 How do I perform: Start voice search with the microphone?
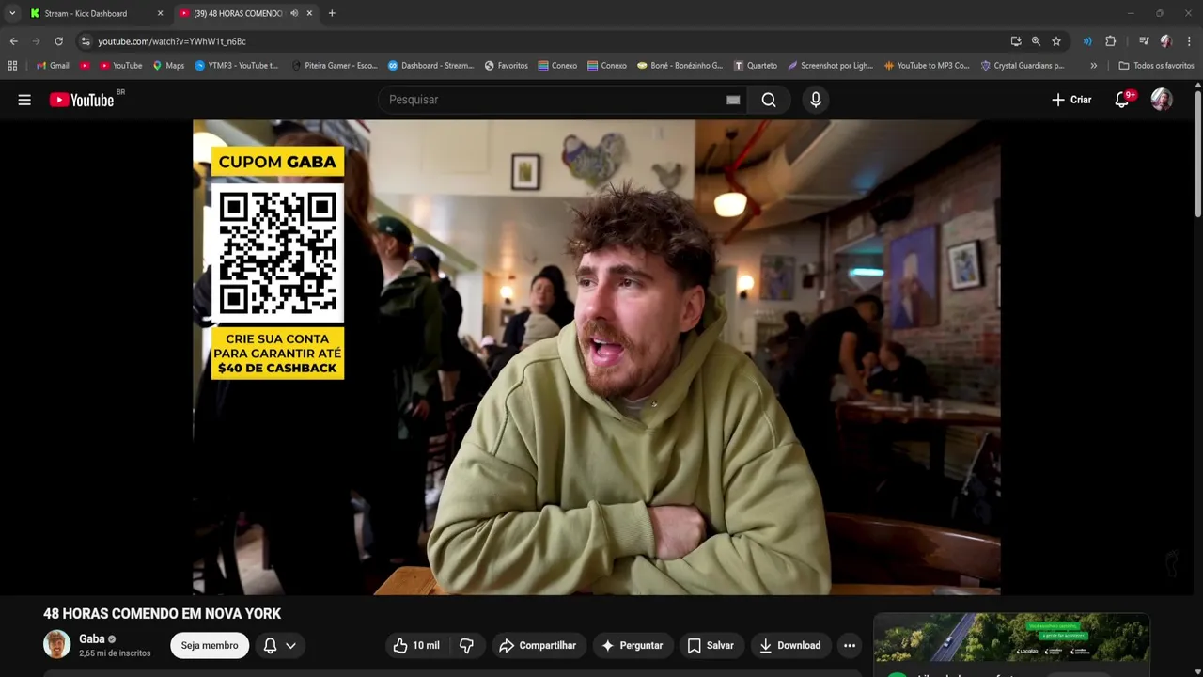tap(816, 100)
